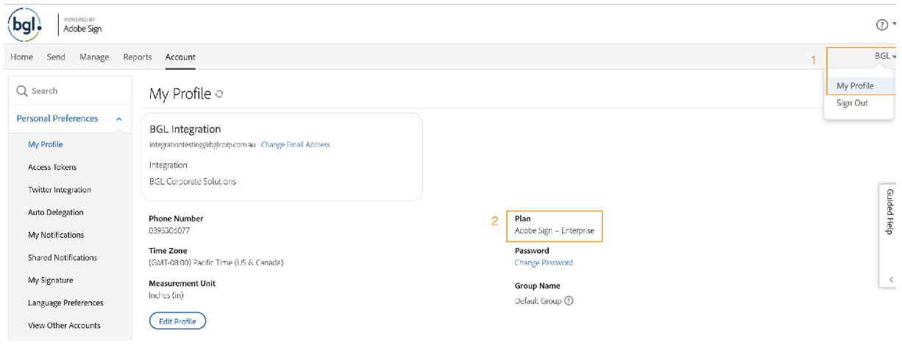The image size is (902, 346).
Task: Open the BGL account dropdown
Action: point(884,56)
